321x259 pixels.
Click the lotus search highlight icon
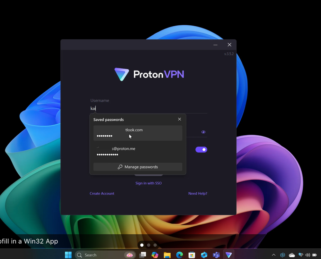click(129, 255)
